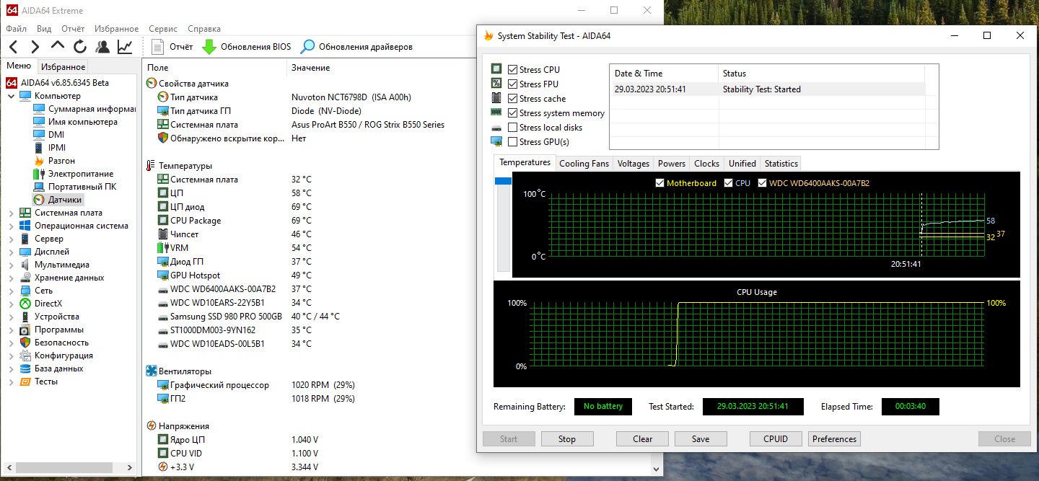This screenshot has width=1039, height=481.
Task: Expand the Дисплей tree node
Action: click(x=11, y=252)
